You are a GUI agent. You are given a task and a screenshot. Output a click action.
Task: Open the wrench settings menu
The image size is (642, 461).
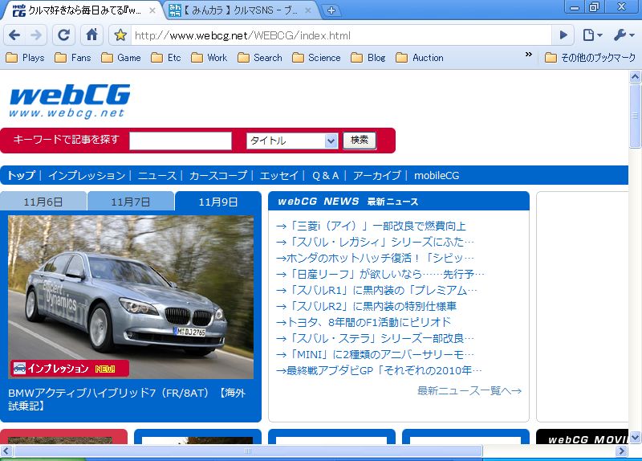(x=624, y=35)
